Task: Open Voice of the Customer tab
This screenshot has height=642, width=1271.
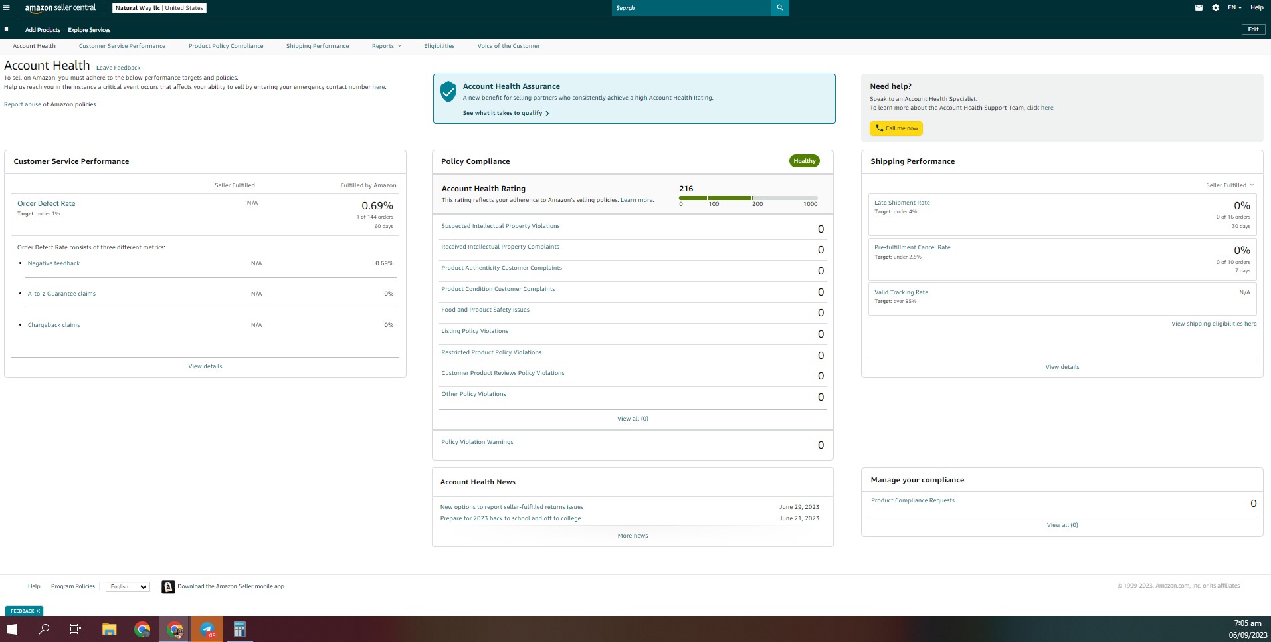Action: click(508, 46)
